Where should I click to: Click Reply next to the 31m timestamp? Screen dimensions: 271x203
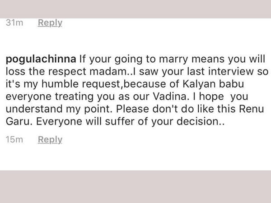point(50,23)
